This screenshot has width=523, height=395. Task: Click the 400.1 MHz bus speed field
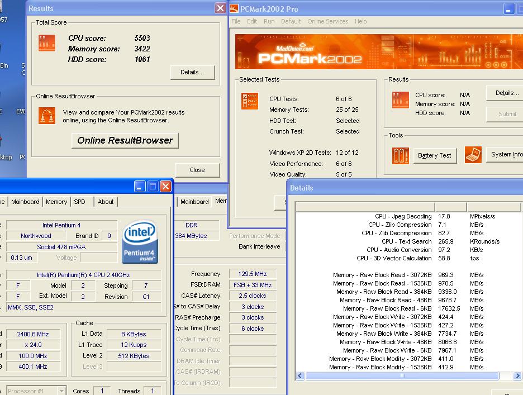33,367
